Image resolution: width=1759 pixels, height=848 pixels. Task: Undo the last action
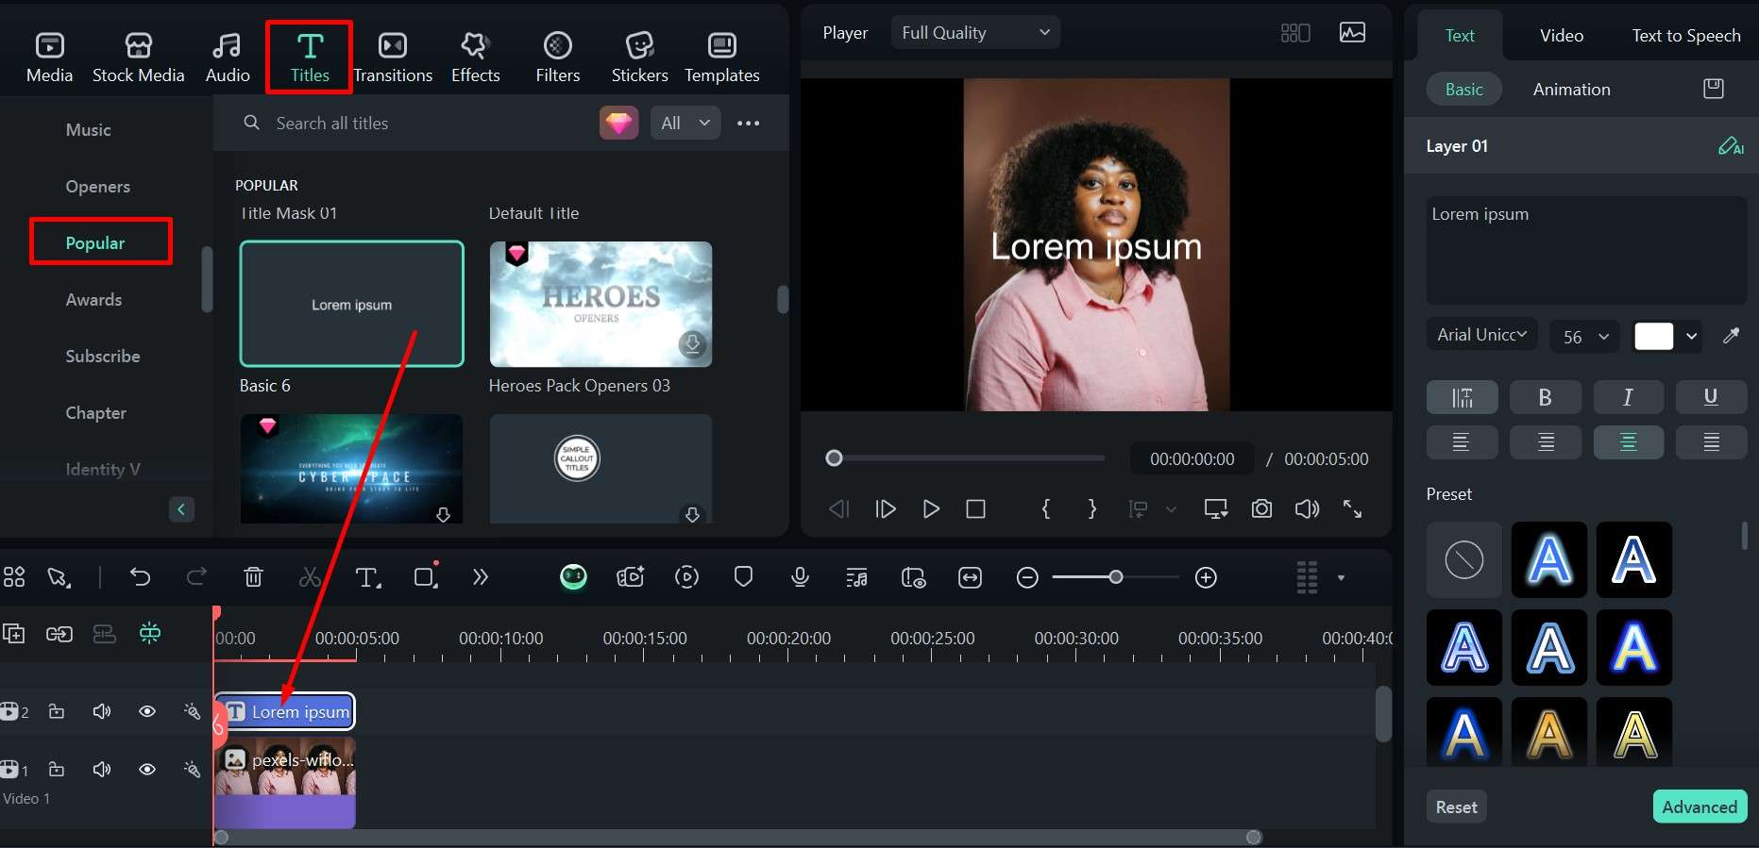[x=140, y=577]
